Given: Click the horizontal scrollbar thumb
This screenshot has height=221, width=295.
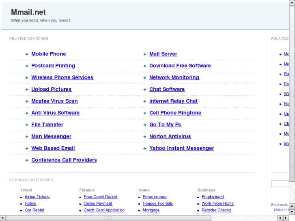Looking at the screenshot, I should (x=108, y=218).
